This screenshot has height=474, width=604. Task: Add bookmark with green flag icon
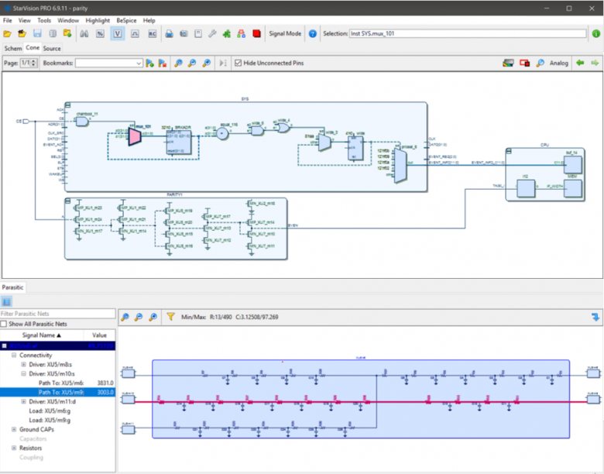pos(150,64)
